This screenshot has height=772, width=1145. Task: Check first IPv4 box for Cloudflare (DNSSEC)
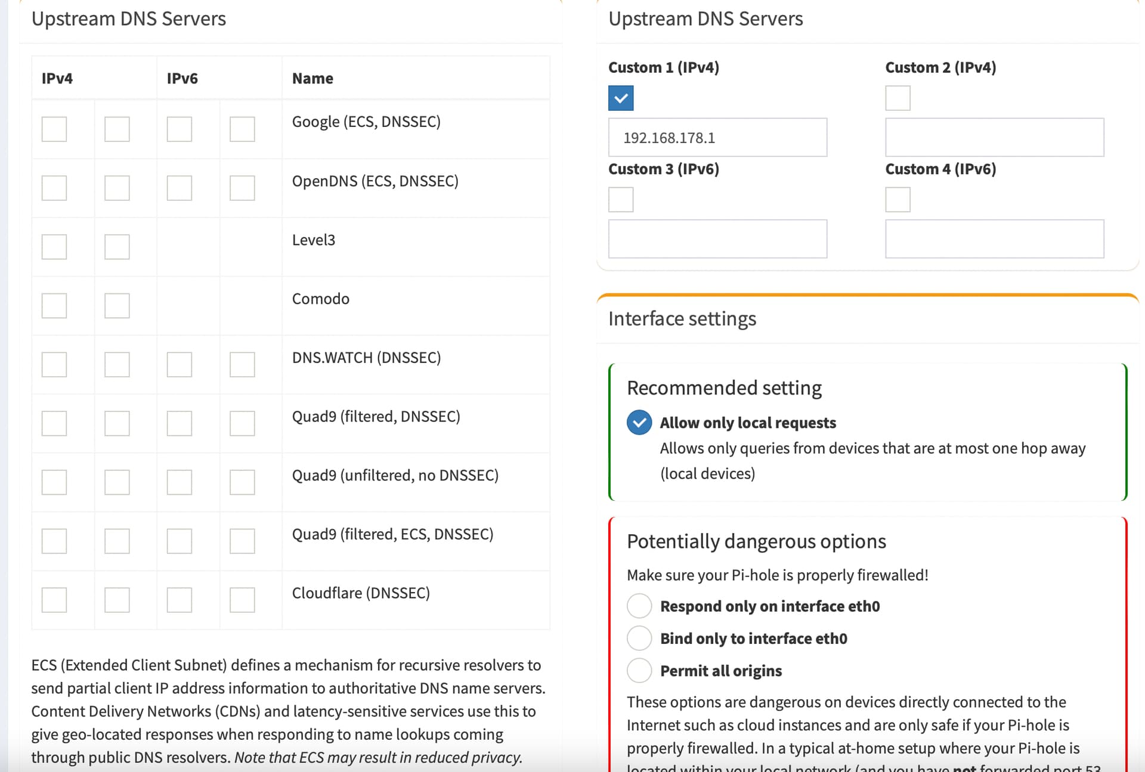pos(54,600)
